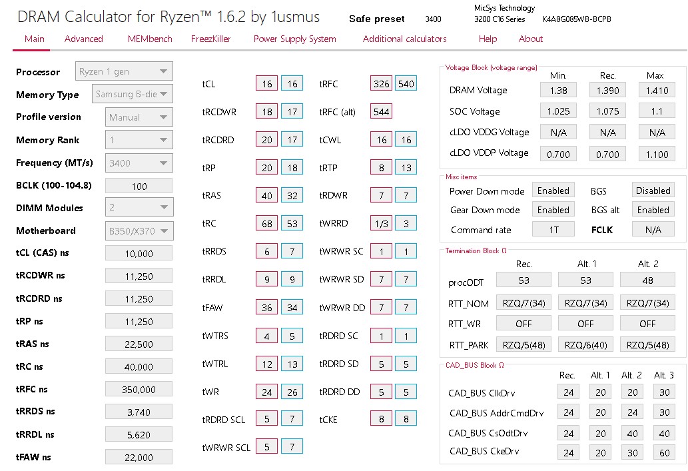688x471 pixels.
Task: Open the DIMM Modules dropdown
Action: pyautogui.click(x=139, y=207)
